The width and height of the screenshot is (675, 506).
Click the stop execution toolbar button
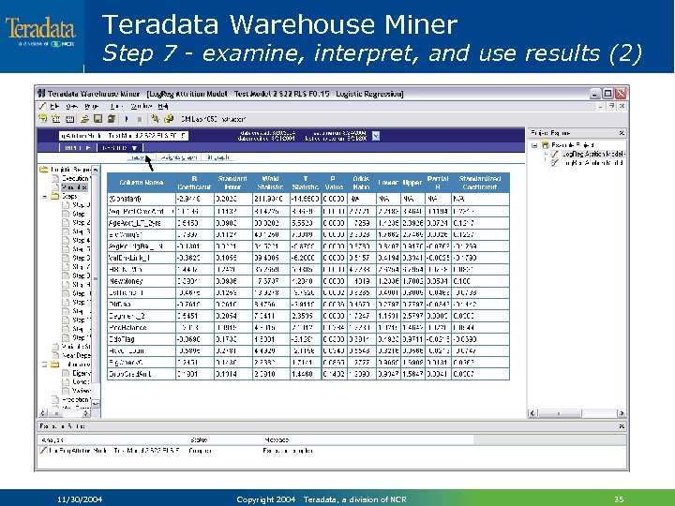[x=139, y=119]
